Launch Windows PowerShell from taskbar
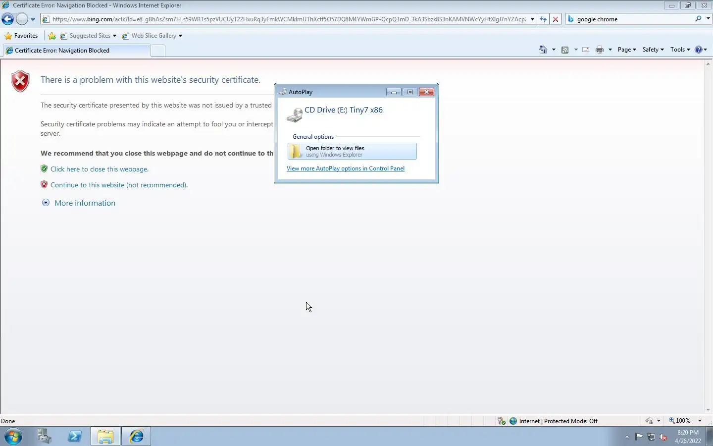This screenshot has width=713, height=446. (x=75, y=436)
